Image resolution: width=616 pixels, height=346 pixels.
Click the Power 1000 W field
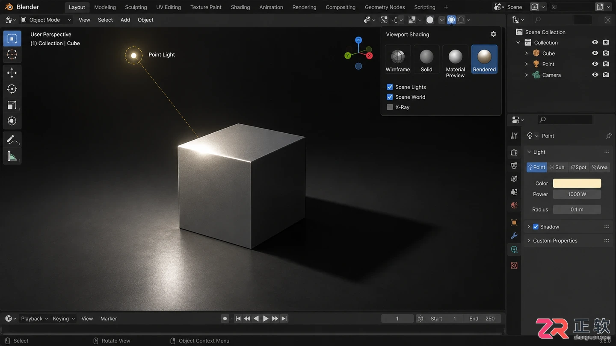(577, 194)
